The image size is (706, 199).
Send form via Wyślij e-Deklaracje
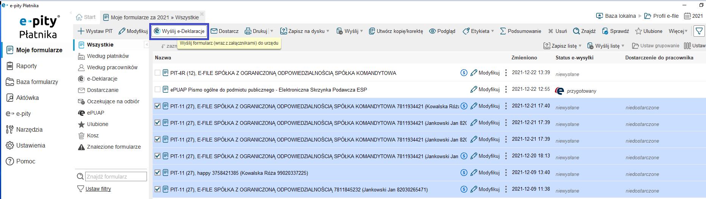179,31
